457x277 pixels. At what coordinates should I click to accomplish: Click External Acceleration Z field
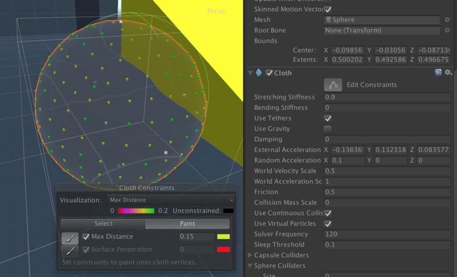point(434,150)
